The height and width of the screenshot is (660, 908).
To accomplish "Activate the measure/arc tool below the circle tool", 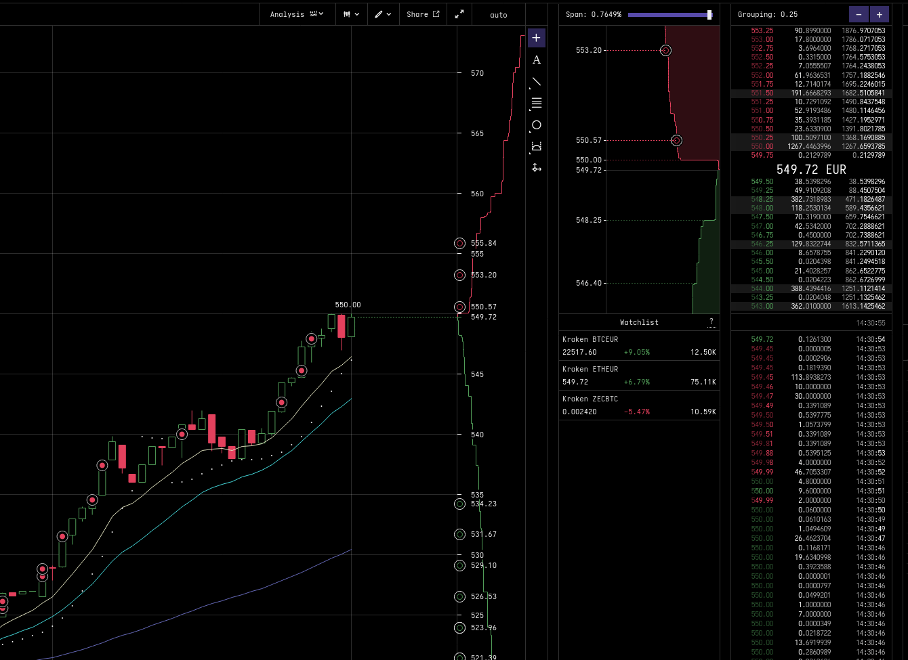I will click(x=536, y=146).
